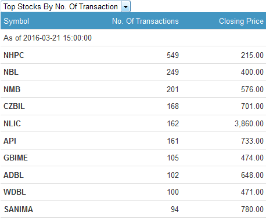This screenshot has width=266, height=219.
Task: Select the Symbol column header
Action: pos(16,21)
